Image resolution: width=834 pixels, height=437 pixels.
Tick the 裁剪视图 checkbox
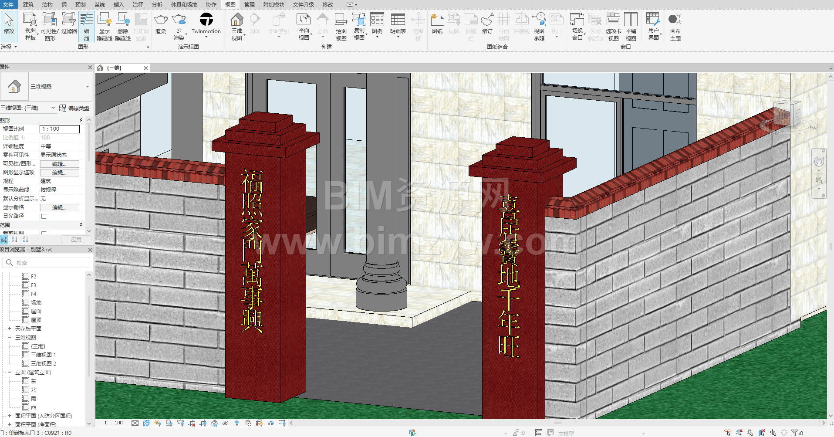click(x=44, y=233)
